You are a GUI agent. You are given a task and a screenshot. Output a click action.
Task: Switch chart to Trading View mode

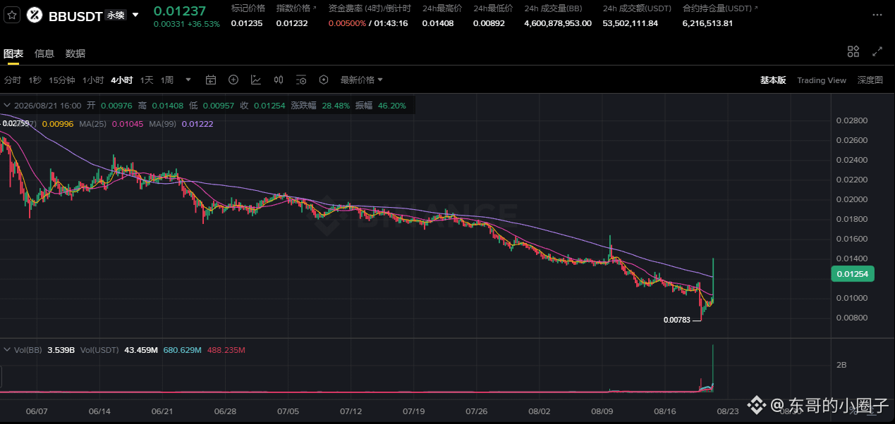pyautogui.click(x=822, y=80)
